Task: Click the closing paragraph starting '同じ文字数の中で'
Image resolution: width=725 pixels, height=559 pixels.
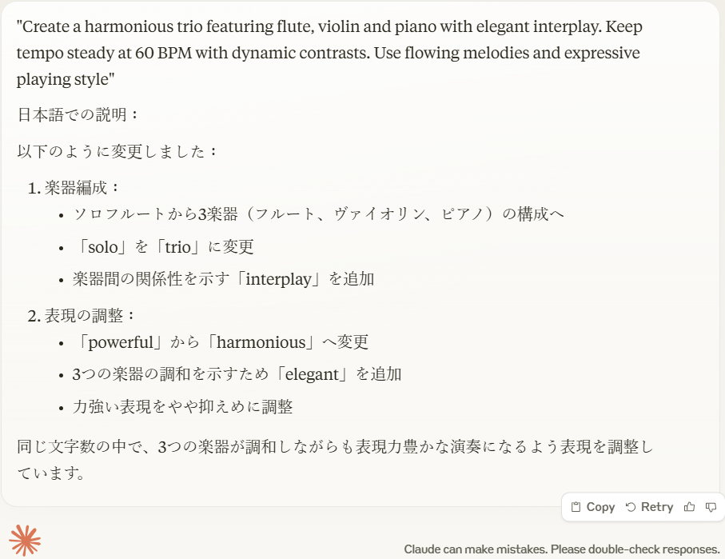Action: [x=335, y=460]
